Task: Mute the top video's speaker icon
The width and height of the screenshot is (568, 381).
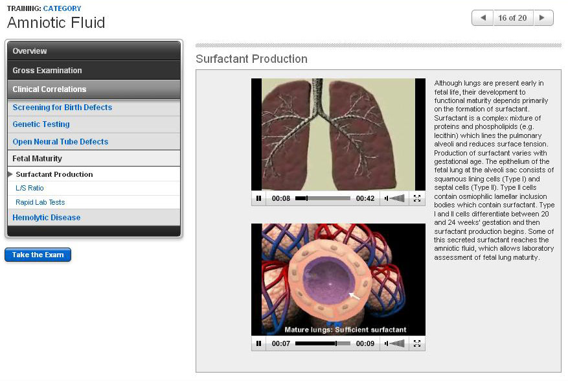Action: pos(387,198)
